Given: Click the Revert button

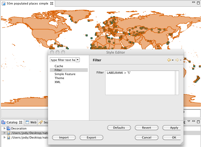Looking at the screenshot, I should [x=147, y=128].
